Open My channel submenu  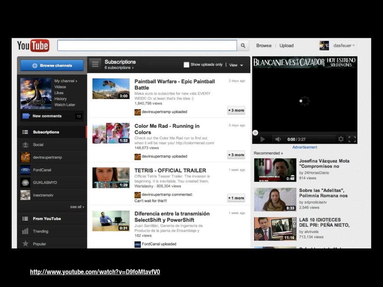66,81
